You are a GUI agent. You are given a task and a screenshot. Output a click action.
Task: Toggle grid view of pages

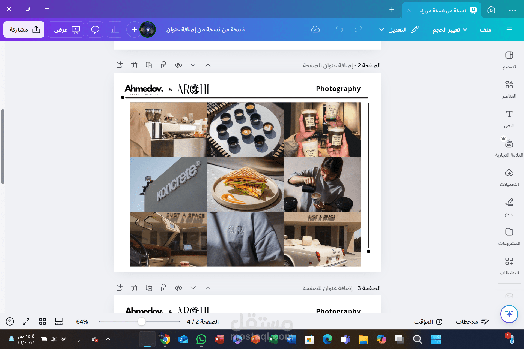point(43,322)
